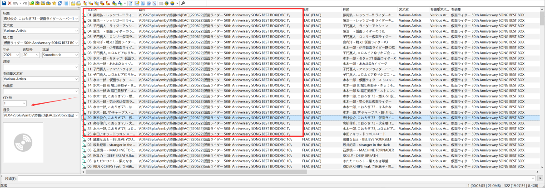Viewport: 545px width, 188px height.
Task: Select all files via blue list icon
Action: click(x=67, y=3)
